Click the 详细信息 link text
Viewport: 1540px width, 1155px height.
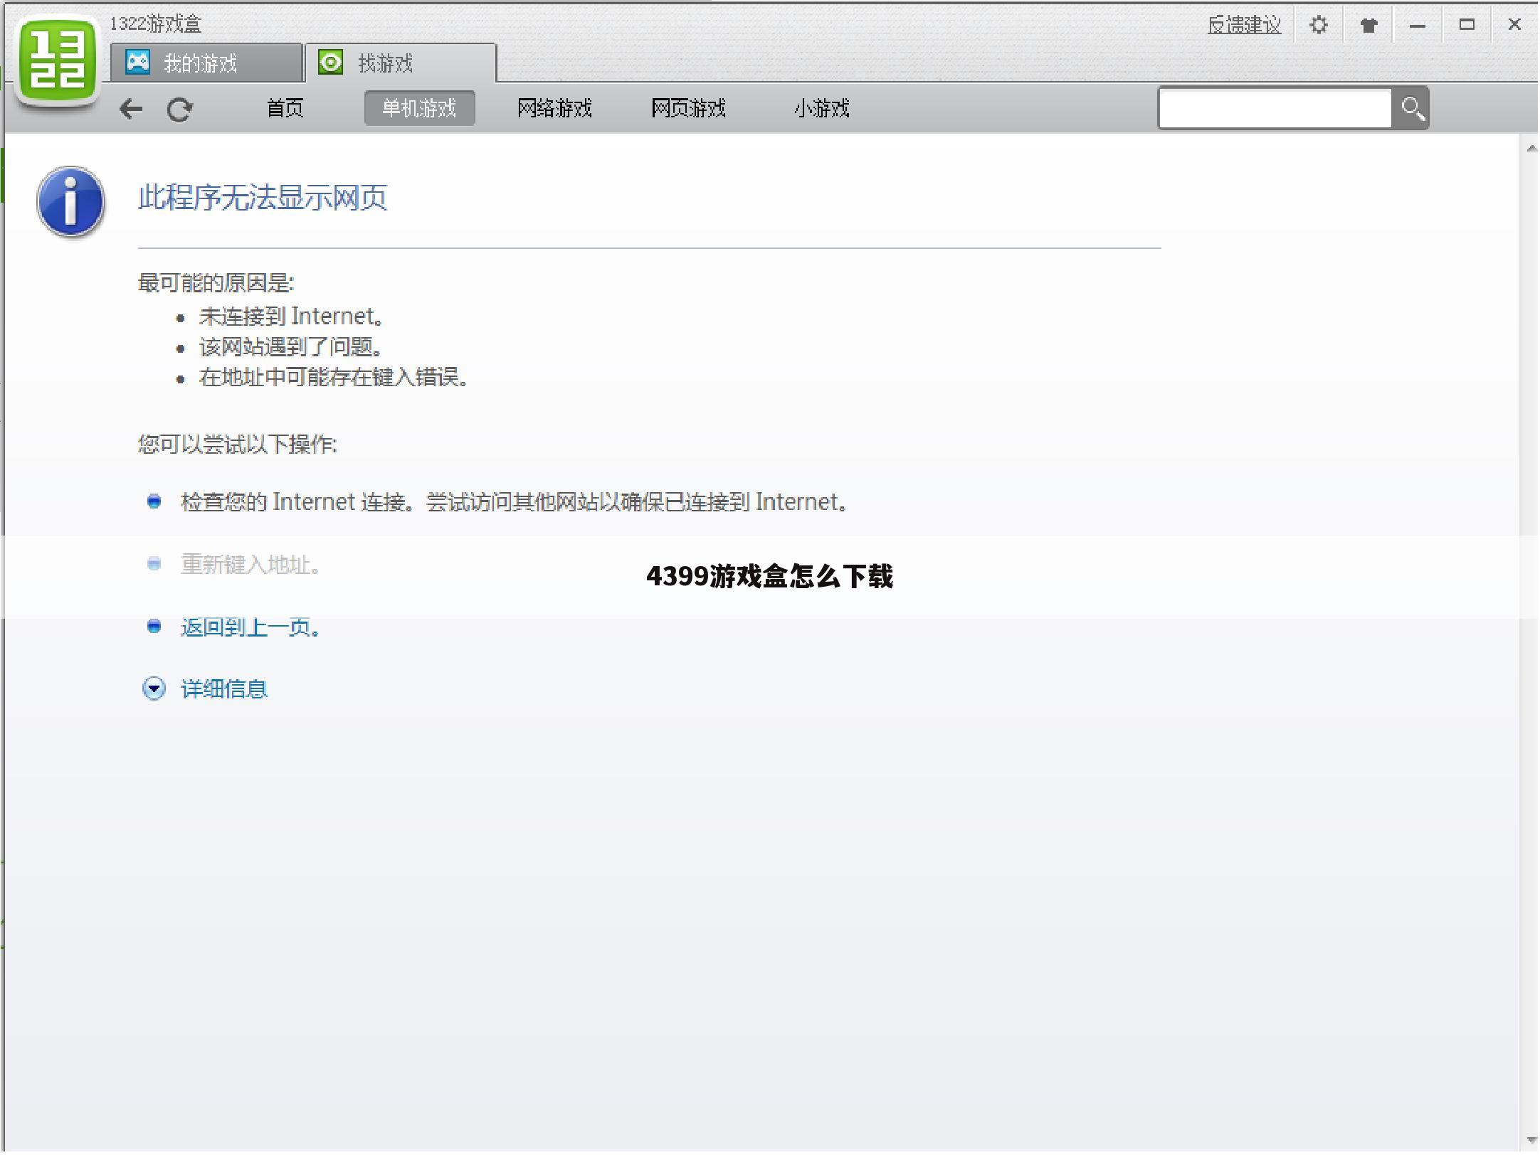click(x=224, y=689)
